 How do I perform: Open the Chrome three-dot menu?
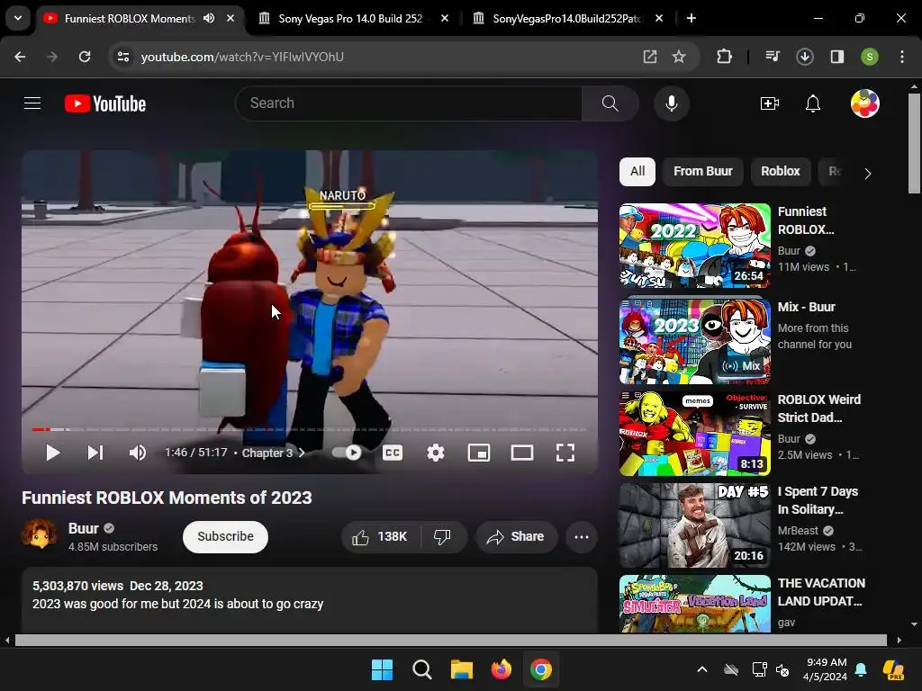point(902,57)
